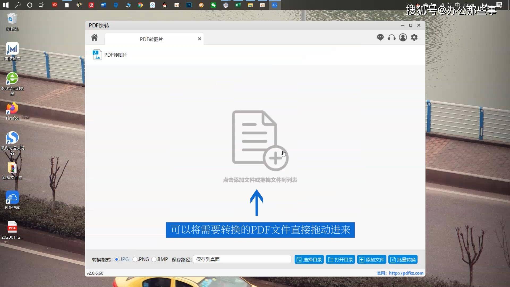Open the headset customer service icon
The height and width of the screenshot is (287, 510).
click(x=392, y=37)
